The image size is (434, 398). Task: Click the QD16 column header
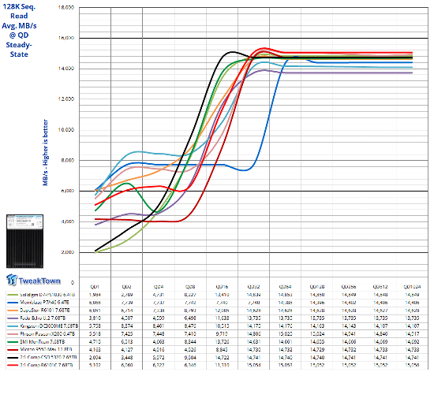coord(222,287)
